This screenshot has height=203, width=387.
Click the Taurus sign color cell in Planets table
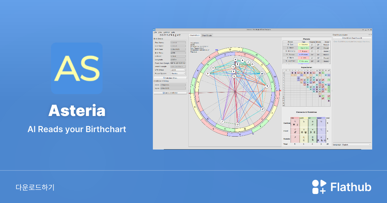tap(303, 44)
